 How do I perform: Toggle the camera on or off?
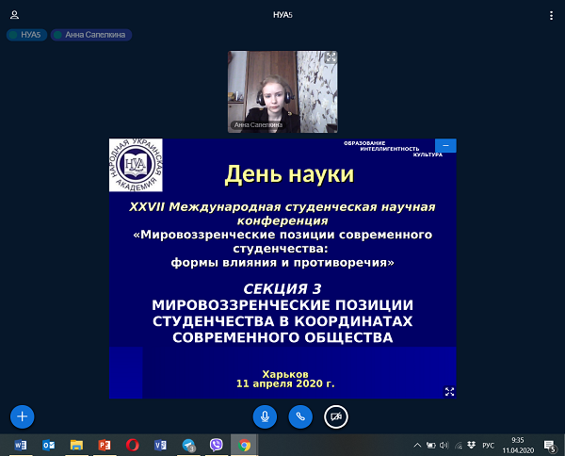click(x=335, y=415)
